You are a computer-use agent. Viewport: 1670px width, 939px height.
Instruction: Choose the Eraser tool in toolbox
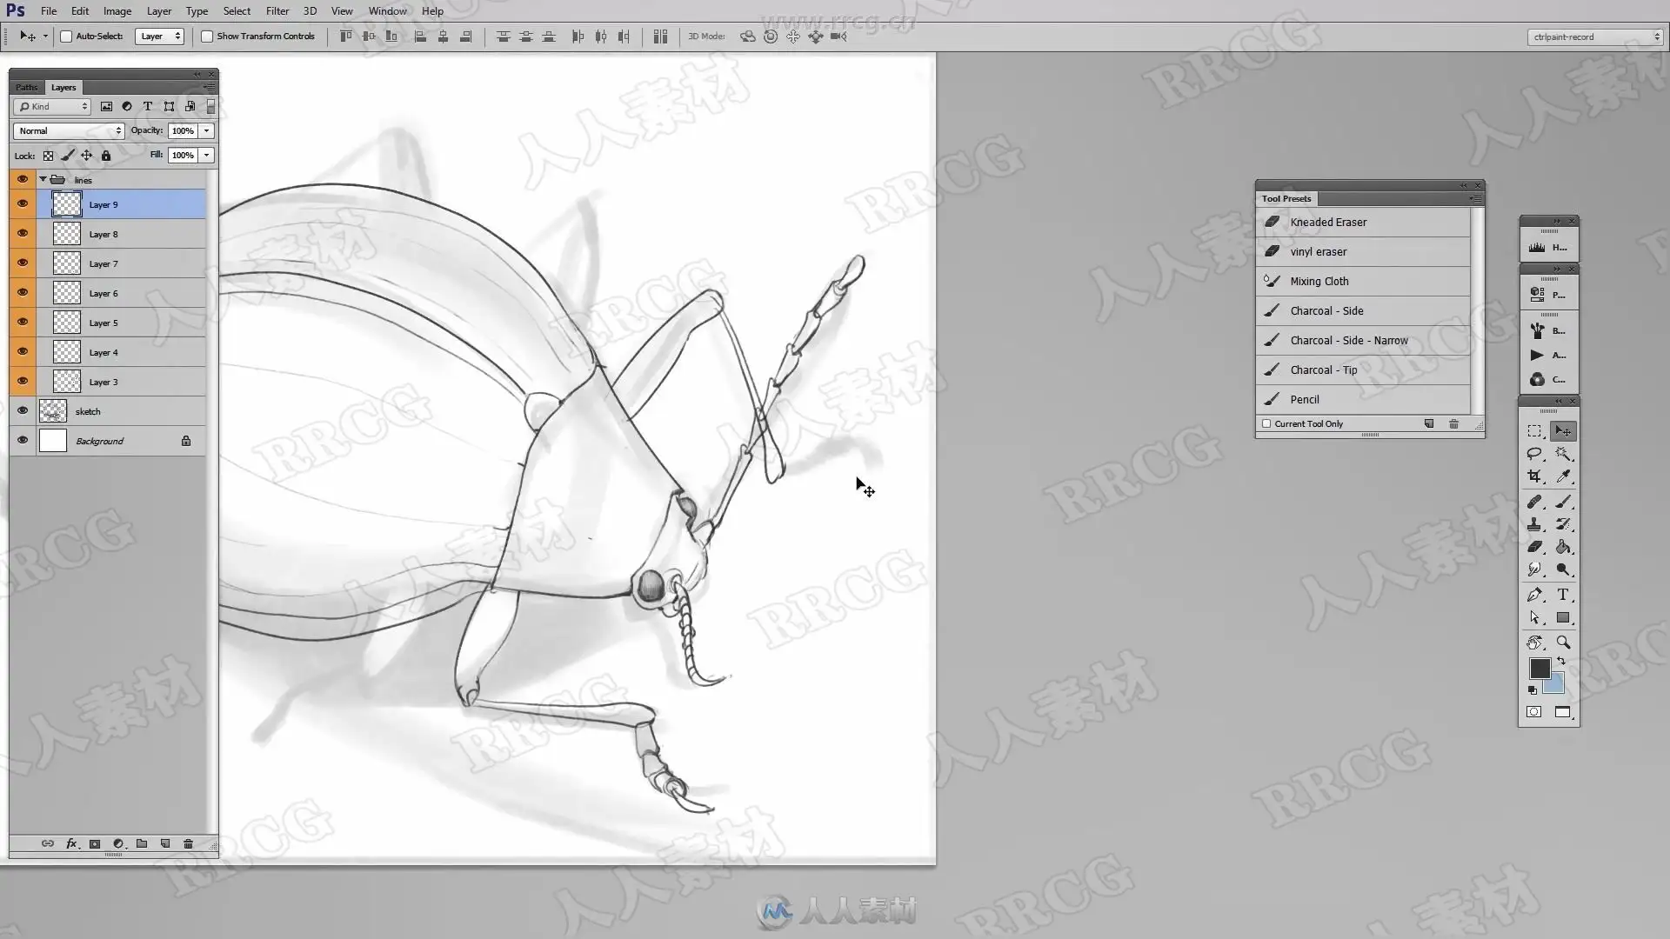tap(1534, 547)
